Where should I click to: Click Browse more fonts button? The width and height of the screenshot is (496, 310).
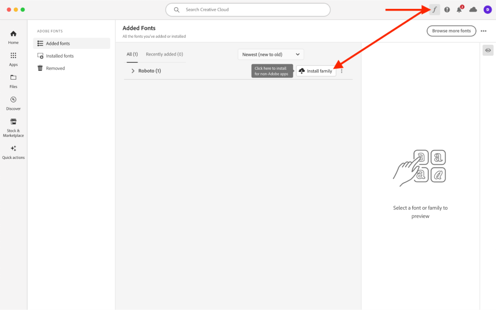[451, 31]
